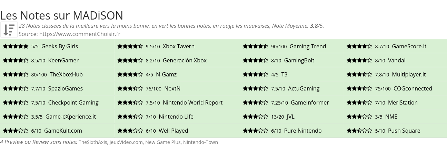Click the 9.5/10 score for Xbox Tavern

pyautogui.click(x=153, y=46)
